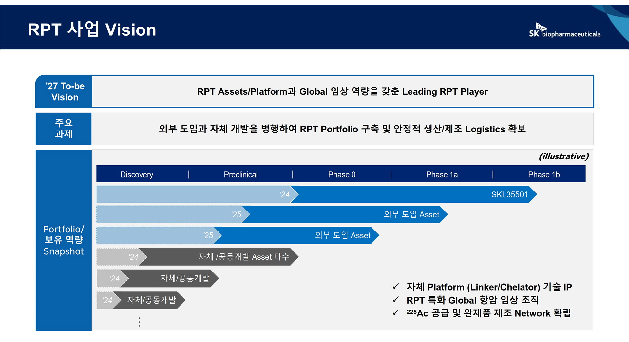The height and width of the screenshot is (342, 629).
Task: Select the RPT 특화 Global 항암 임상 조직 line
Action: pos(472,300)
